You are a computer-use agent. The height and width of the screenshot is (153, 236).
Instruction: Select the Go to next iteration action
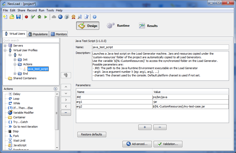tap(25, 127)
